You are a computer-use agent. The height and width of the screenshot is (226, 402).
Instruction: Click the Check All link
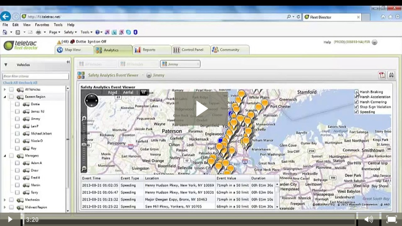(10, 83)
